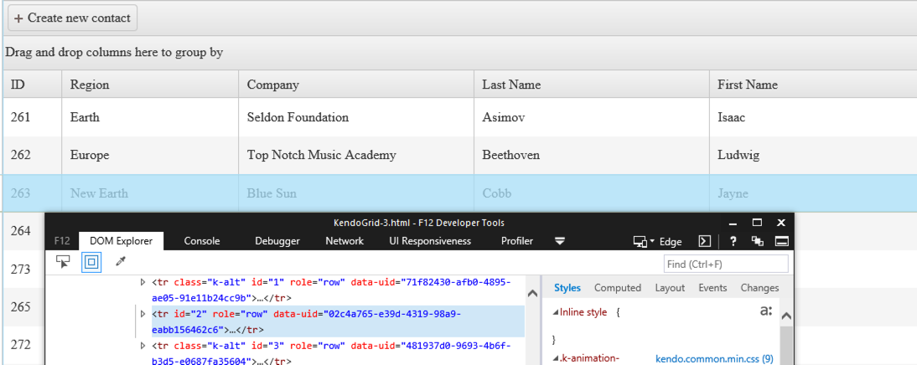917x365 pixels.
Task: Click Create new contact button
Action: coord(73,18)
